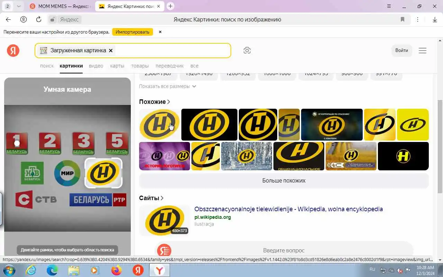Open similar thumbnail 'От корпорации по спасению'
Viewport: 443px width, 277px height.
click(332, 125)
